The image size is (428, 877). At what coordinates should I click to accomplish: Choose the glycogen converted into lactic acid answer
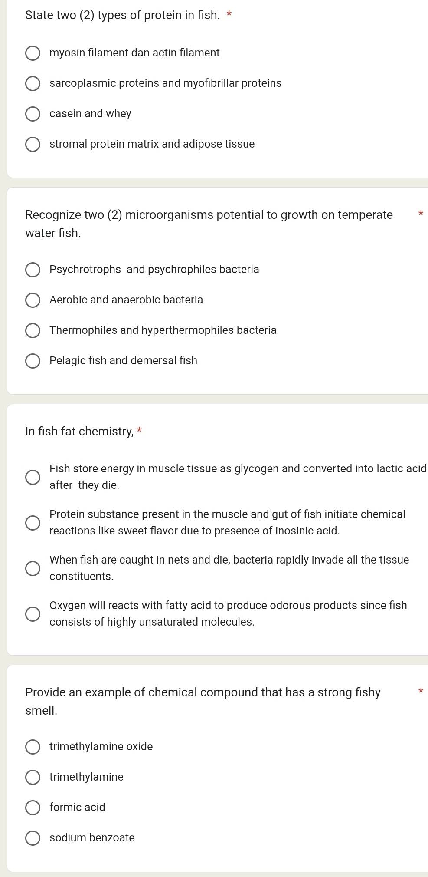point(33,477)
